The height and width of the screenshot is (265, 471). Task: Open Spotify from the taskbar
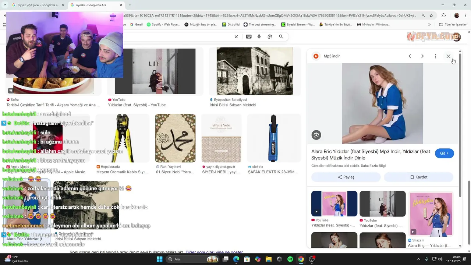[x=290, y=259]
